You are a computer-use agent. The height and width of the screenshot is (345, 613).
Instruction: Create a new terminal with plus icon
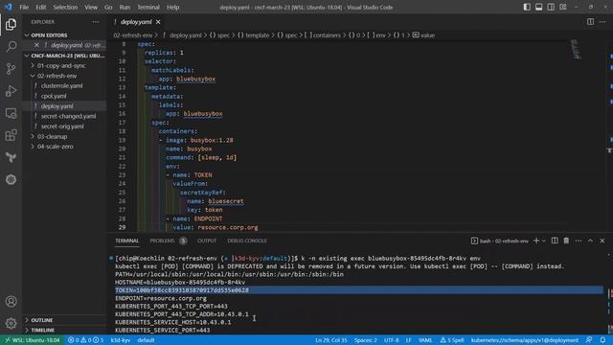536,241
